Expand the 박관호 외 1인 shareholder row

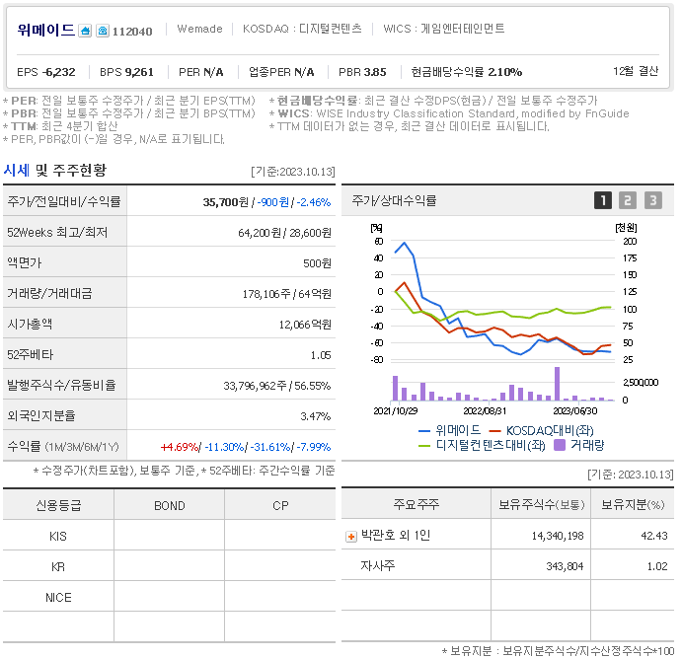point(351,537)
